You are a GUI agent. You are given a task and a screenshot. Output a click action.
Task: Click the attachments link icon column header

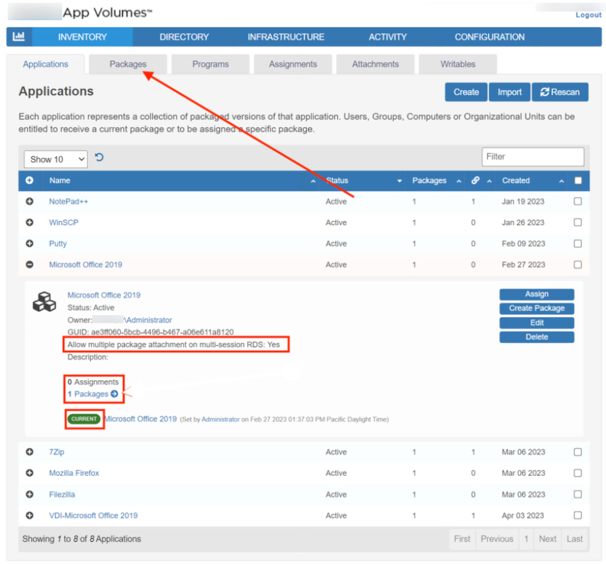475,180
